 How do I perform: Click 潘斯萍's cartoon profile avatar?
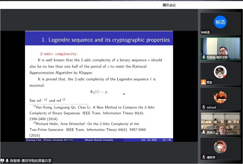220,147
